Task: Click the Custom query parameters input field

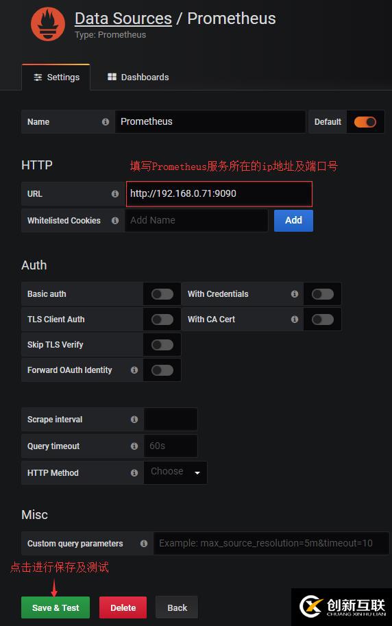Action: (x=271, y=543)
